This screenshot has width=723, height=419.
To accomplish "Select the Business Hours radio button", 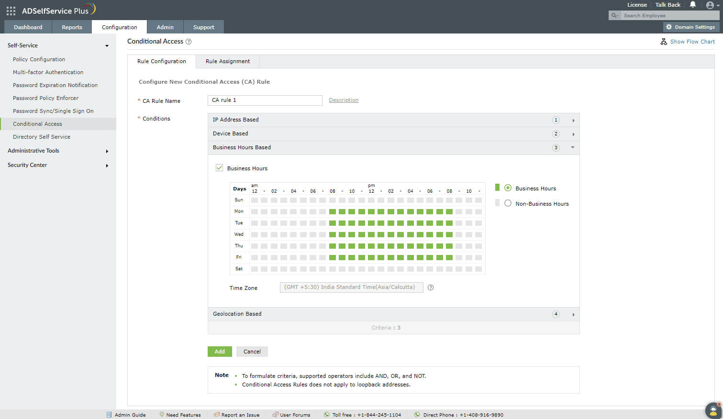I will (x=508, y=188).
